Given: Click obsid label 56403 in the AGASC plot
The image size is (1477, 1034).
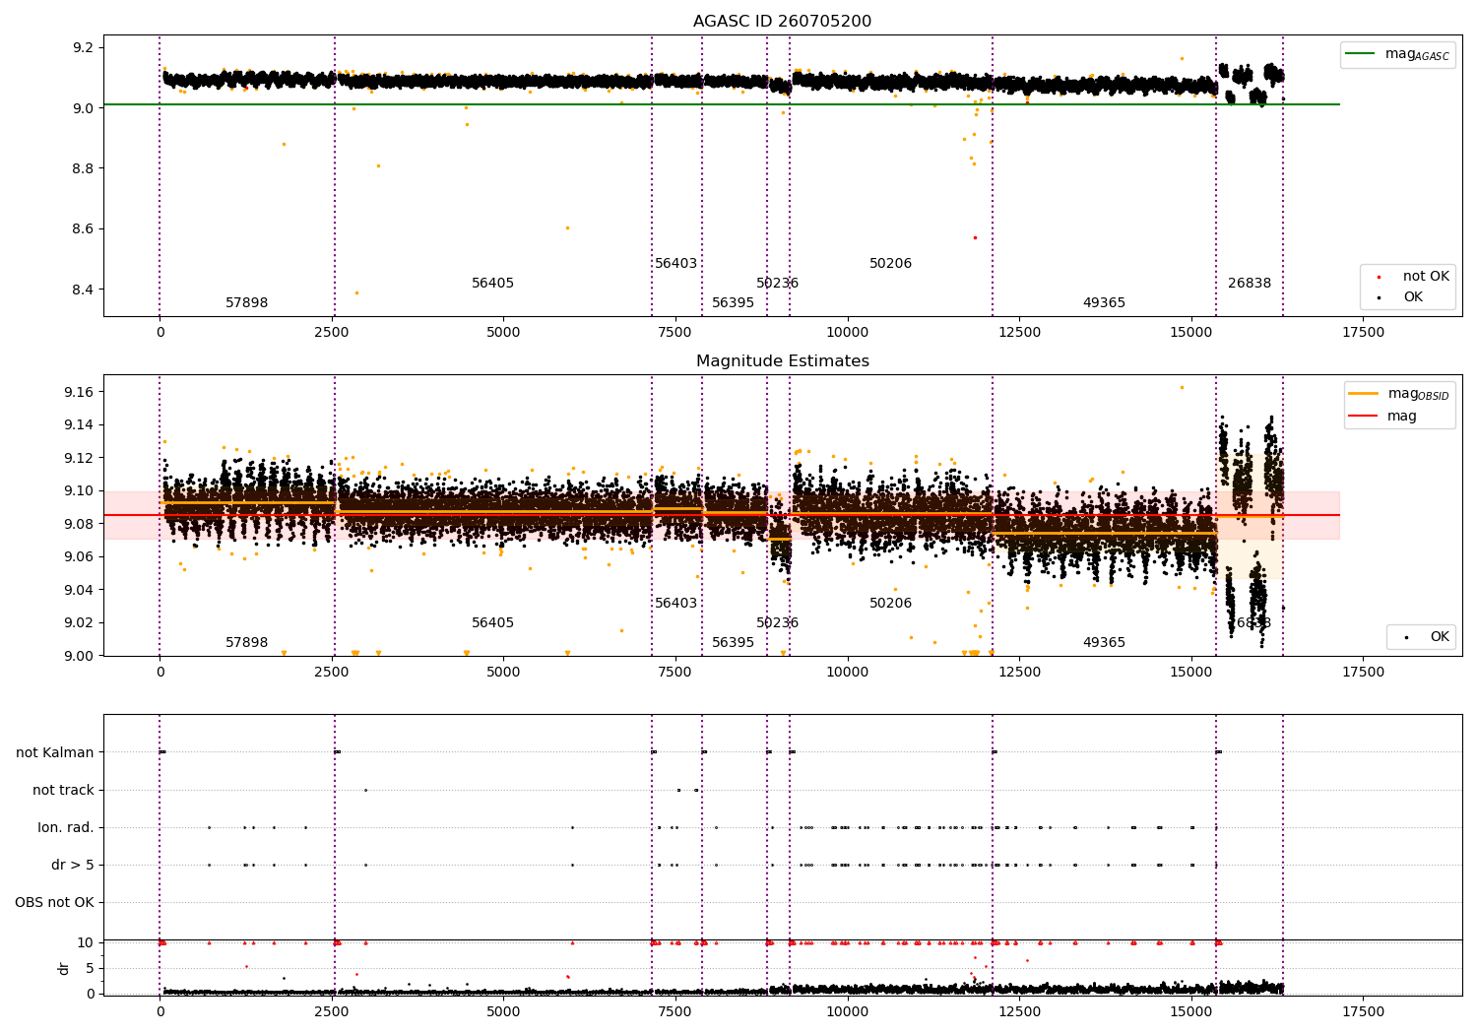Looking at the screenshot, I should point(675,264).
